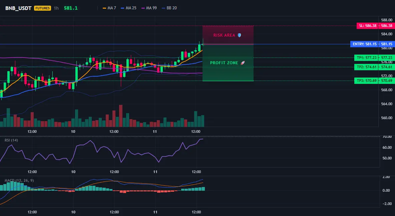Toggle the MA 25 legend entry
Image resolution: width=395 pixels, height=216 pixels.
coord(129,8)
